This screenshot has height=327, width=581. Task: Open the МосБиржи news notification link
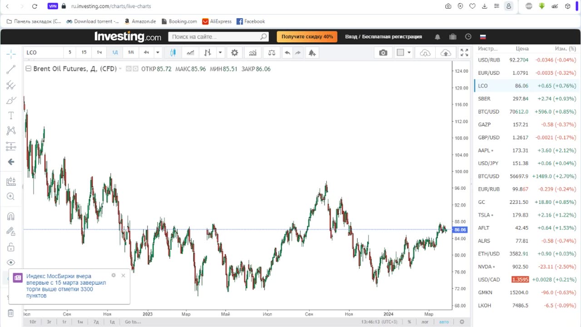[x=66, y=286]
